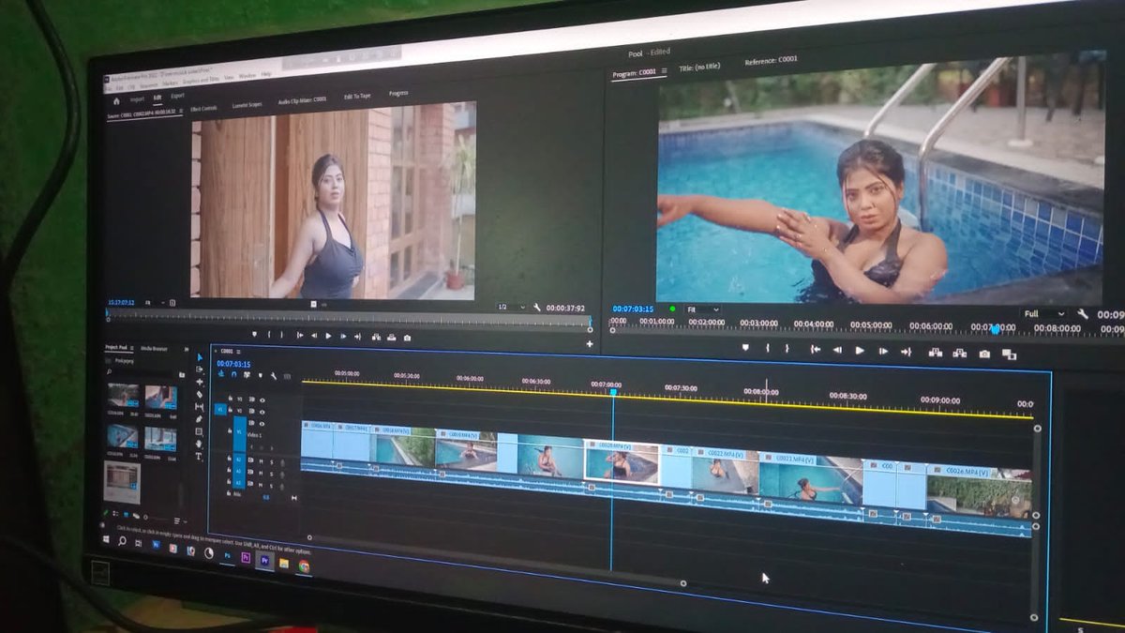
Task: Open Lumetri Scopes tab
Action: click(247, 105)
